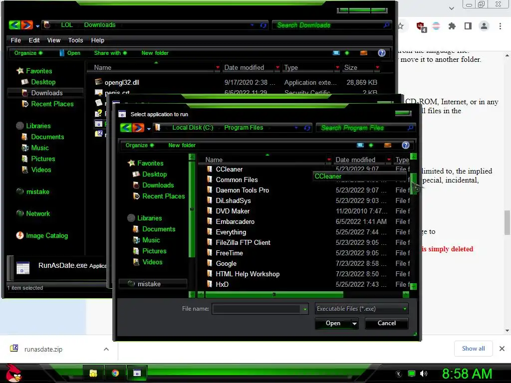Go forward in the Select application dialog
The image size is (511, 383).
coord(138,128)
